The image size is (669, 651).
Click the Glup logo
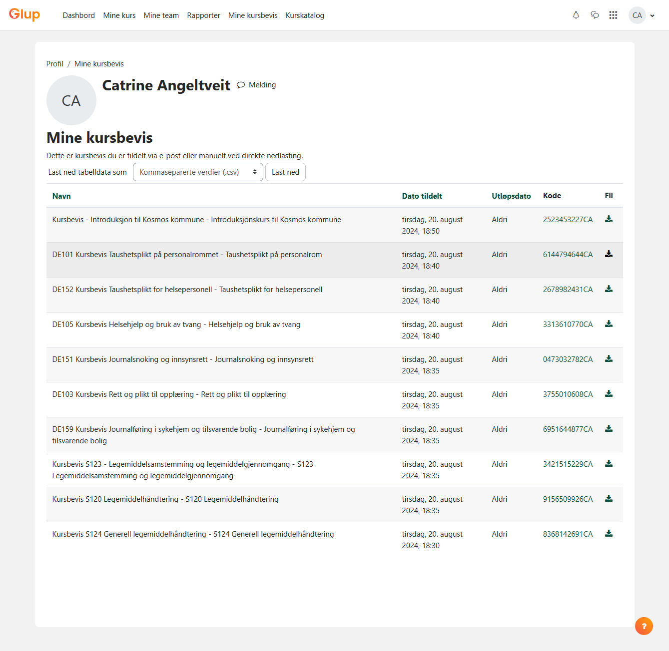pyautogui.click(x=24, y=14)
